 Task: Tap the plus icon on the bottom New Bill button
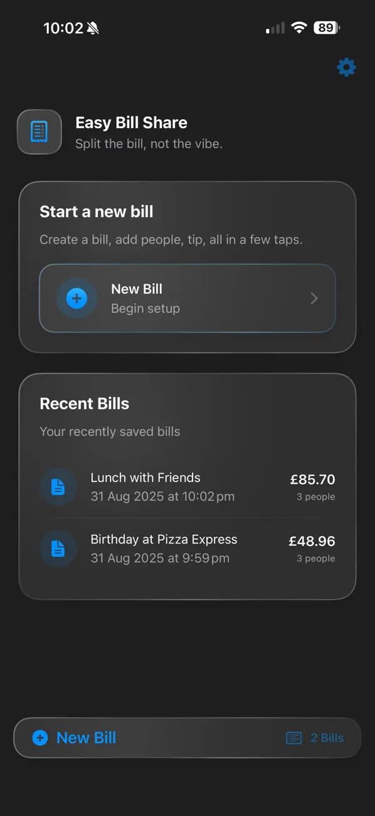(x=40, y=738)
